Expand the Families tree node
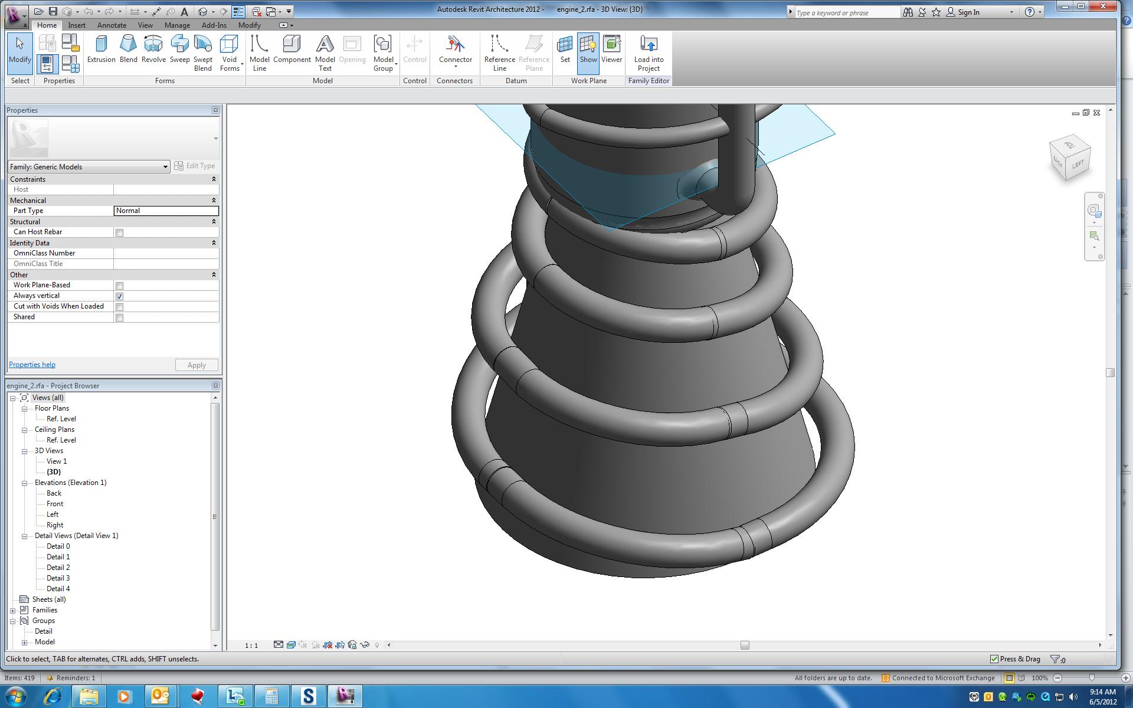 (x=13, y=611)
